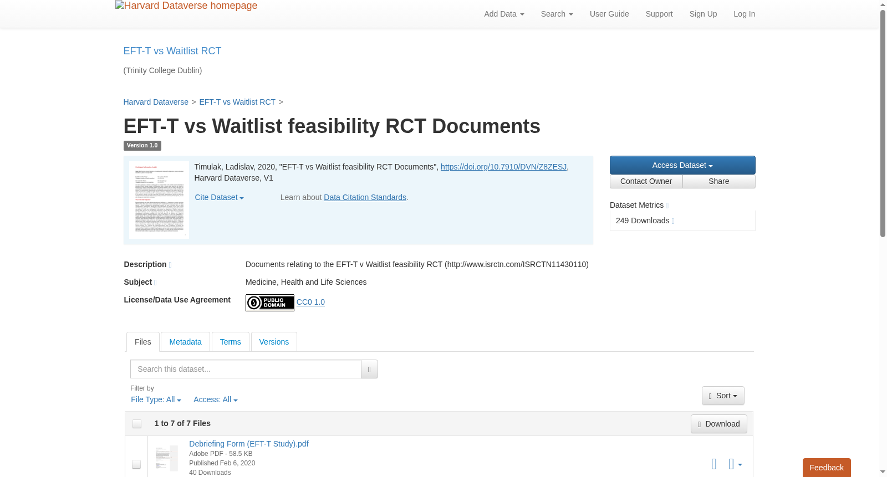Tick the Debriefing Form file checkbox

tap(136, 464)
